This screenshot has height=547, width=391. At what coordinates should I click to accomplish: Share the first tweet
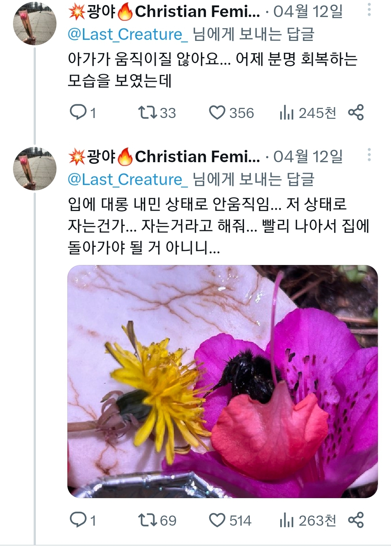pyautogui.click(x=356, y=112)
